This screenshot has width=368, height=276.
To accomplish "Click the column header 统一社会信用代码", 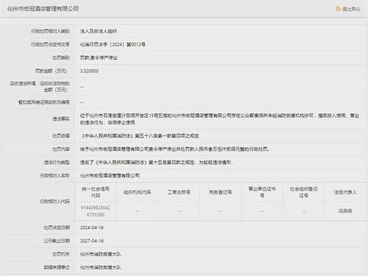I will (x=96, y=192).
